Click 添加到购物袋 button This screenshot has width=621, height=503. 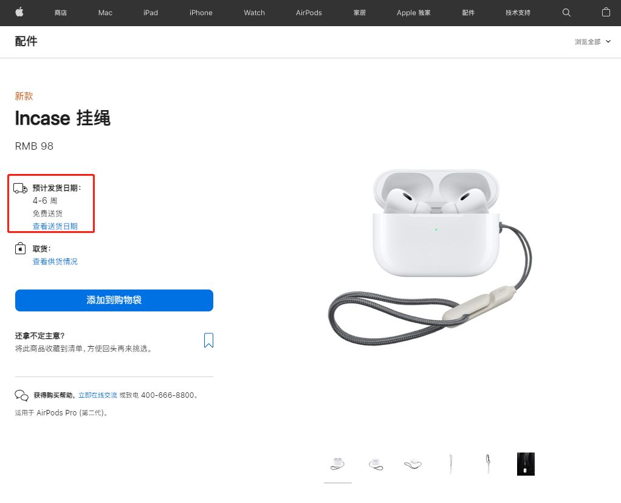(114, 300)
